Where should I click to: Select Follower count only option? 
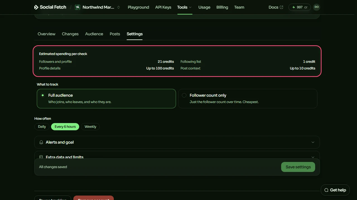(x=248, y=98)
